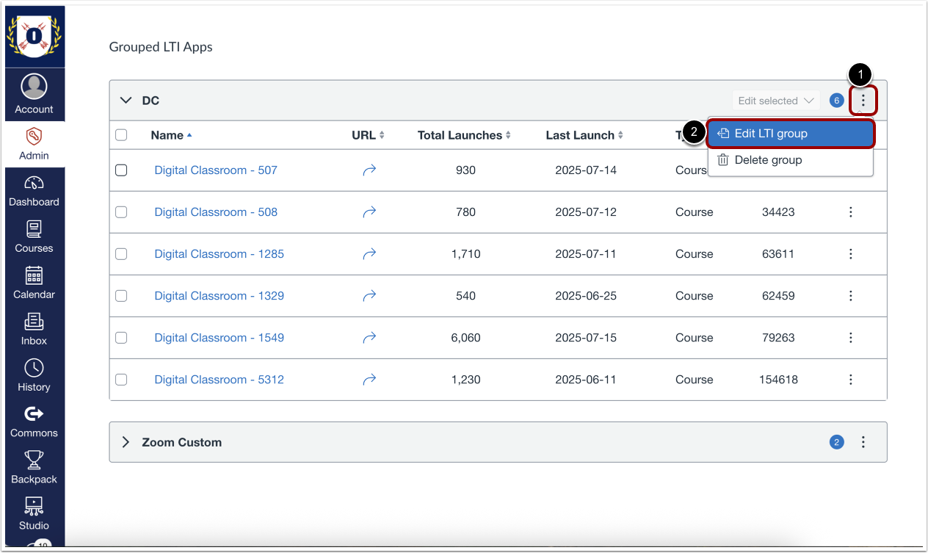Viewport: 928px width, 553px height.
Task: Open URL arrow for Digital Classroom - 508
Action: (x=369, y=212)
